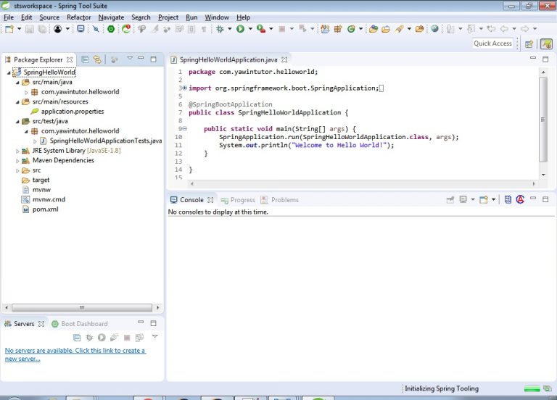The image size is (557, 400).
Task: Open the Package Explorer View Menu dropdown
Action: tap(130, 59)
